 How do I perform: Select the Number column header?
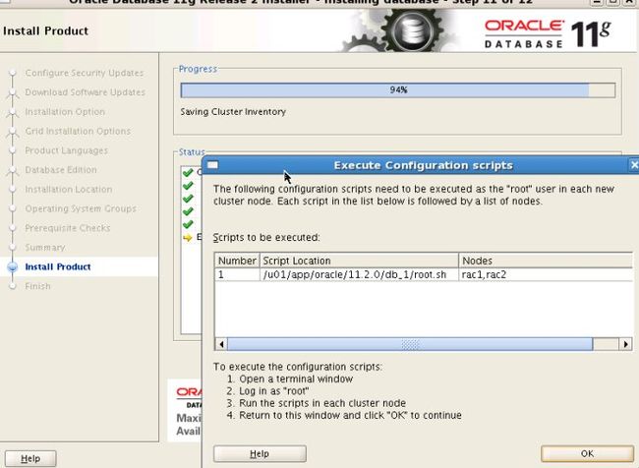pyautogui.click(x=237, y=261)
